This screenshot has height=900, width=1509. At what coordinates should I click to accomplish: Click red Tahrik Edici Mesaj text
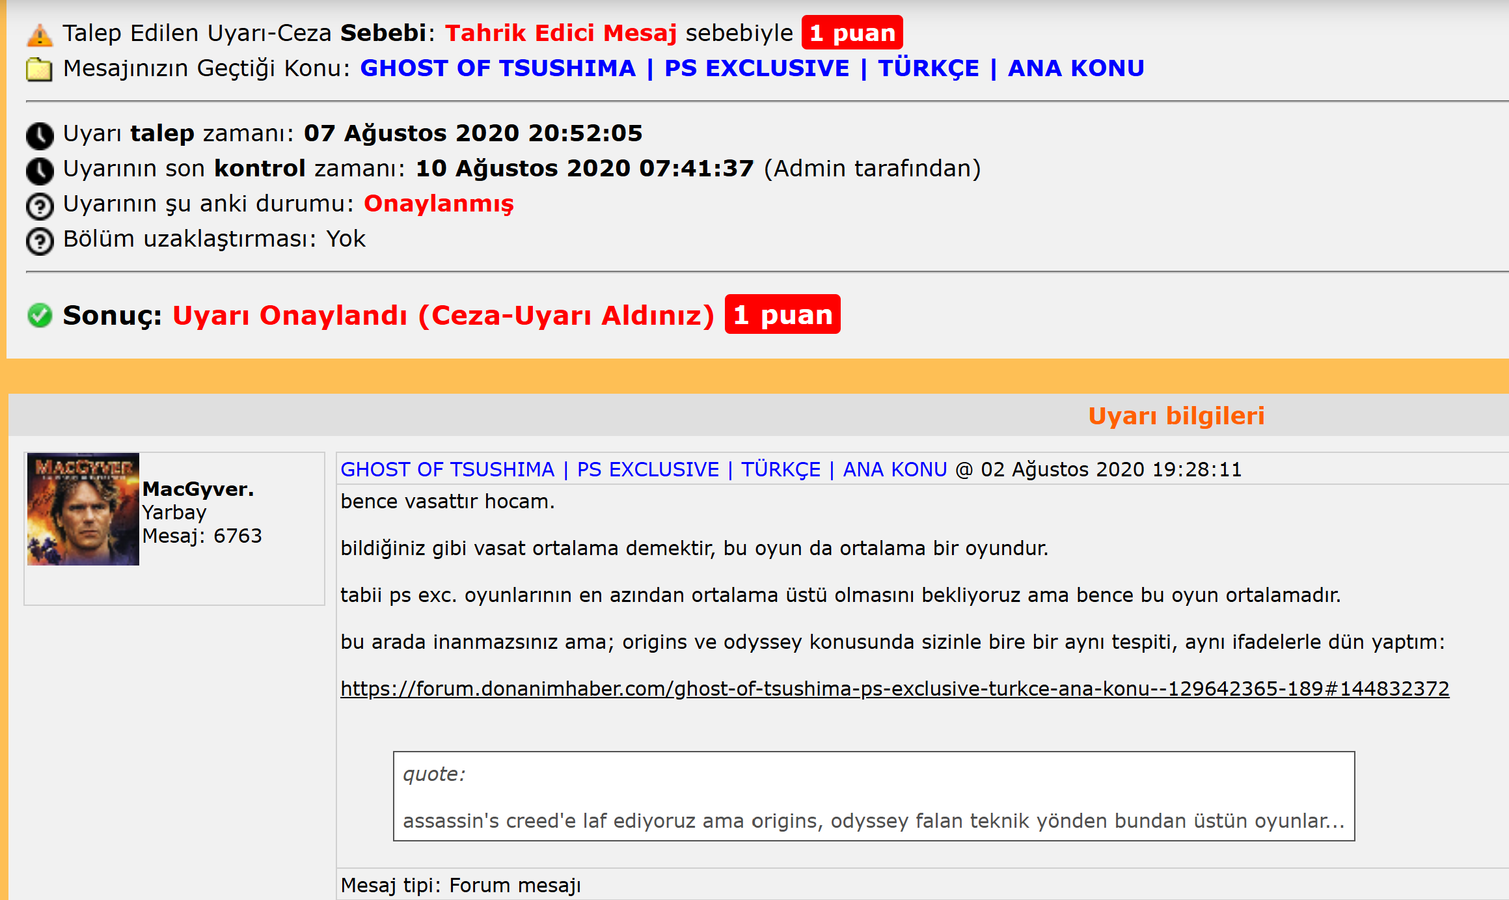[x=561, y=33]
